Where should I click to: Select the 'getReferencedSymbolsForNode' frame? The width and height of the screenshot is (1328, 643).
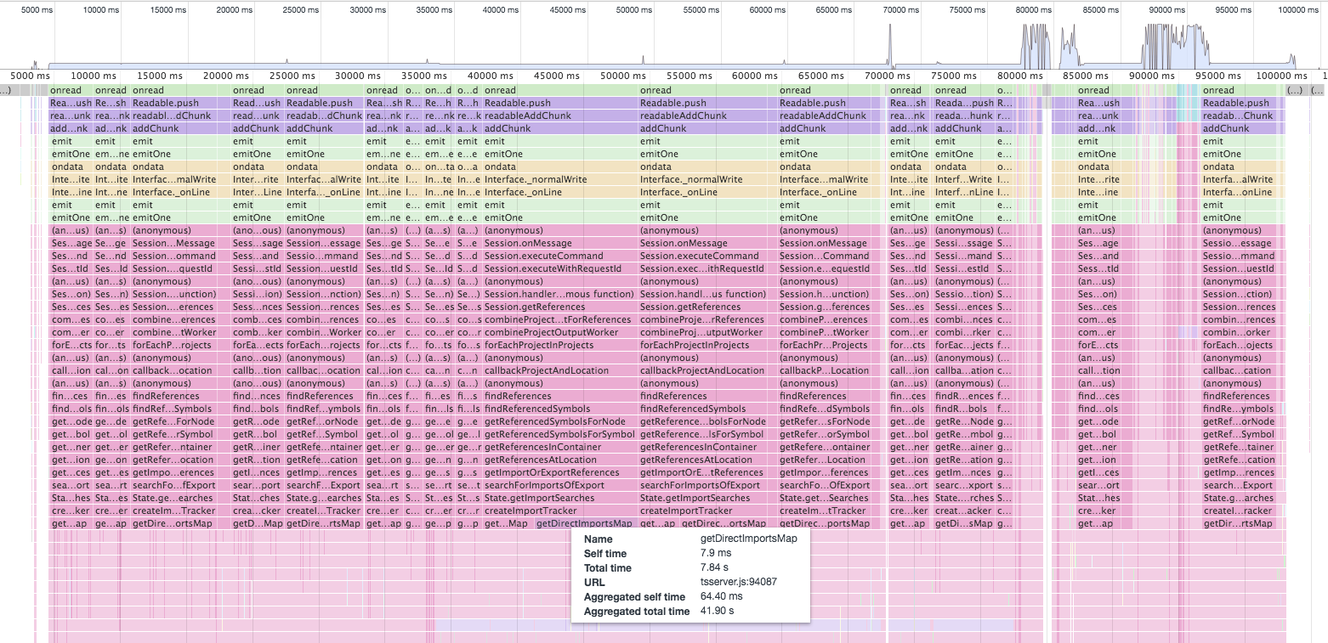559,422
